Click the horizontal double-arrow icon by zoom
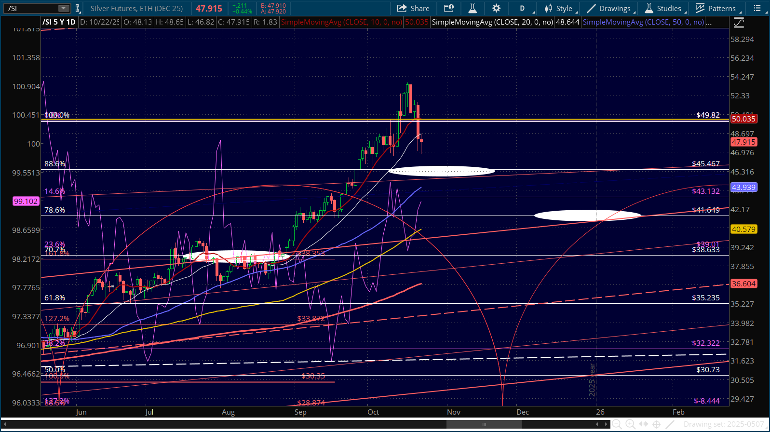Viewport: 770px width, 432px height. [644, 424]
